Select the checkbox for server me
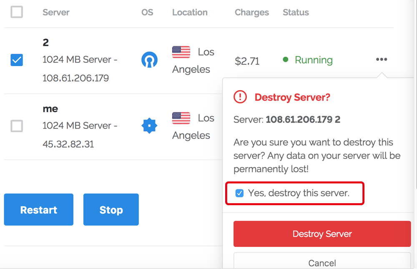Image resolution: width=417 pixels, height=269 pixels. [x=17, y=126]
